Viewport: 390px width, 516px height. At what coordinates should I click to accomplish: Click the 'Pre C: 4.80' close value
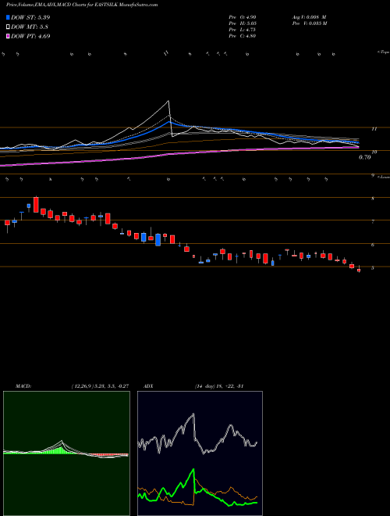243,36
